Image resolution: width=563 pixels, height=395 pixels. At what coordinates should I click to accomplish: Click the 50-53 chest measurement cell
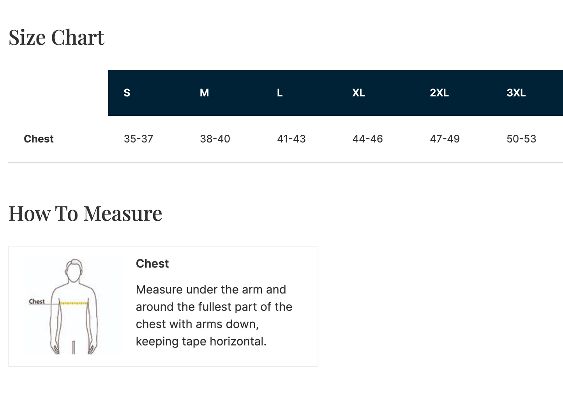tap(521, 139)
